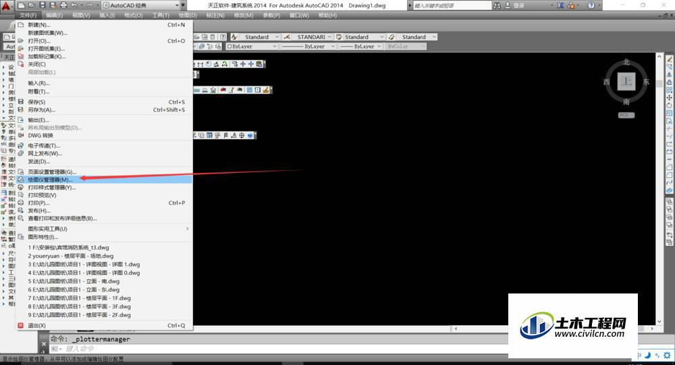Click the Redo arrow in quick access toolbar
The image size is (675, 365).
point(89,5)
